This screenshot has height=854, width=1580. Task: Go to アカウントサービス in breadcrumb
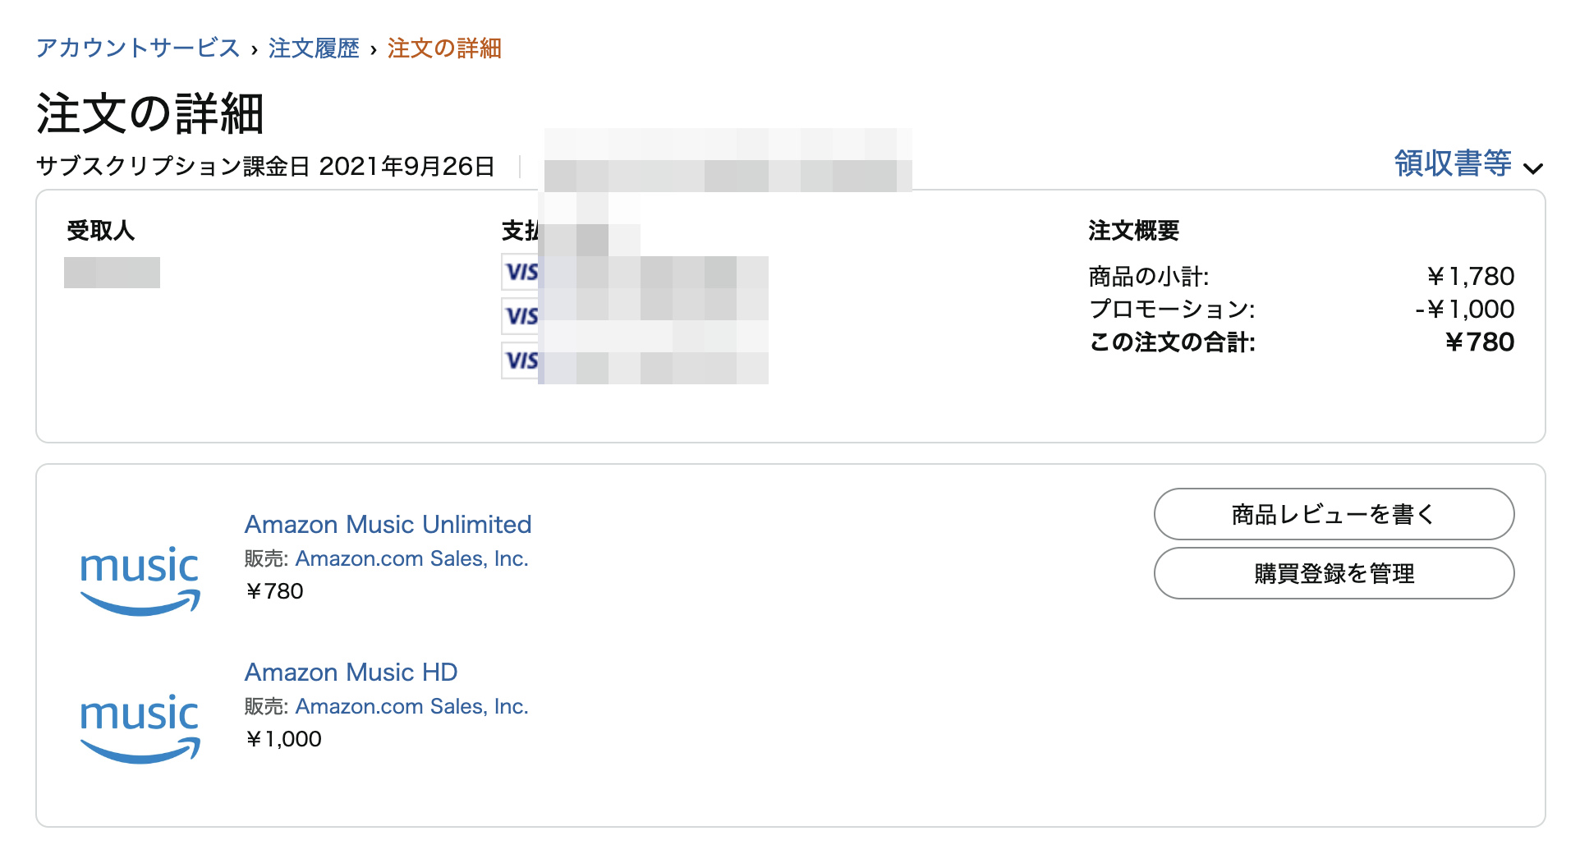tap(138, 48)
